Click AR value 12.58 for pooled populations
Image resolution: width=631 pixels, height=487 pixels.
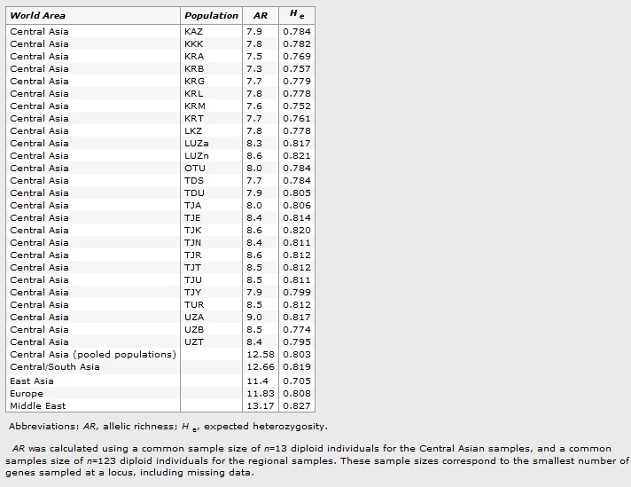[x=261, y=355]
